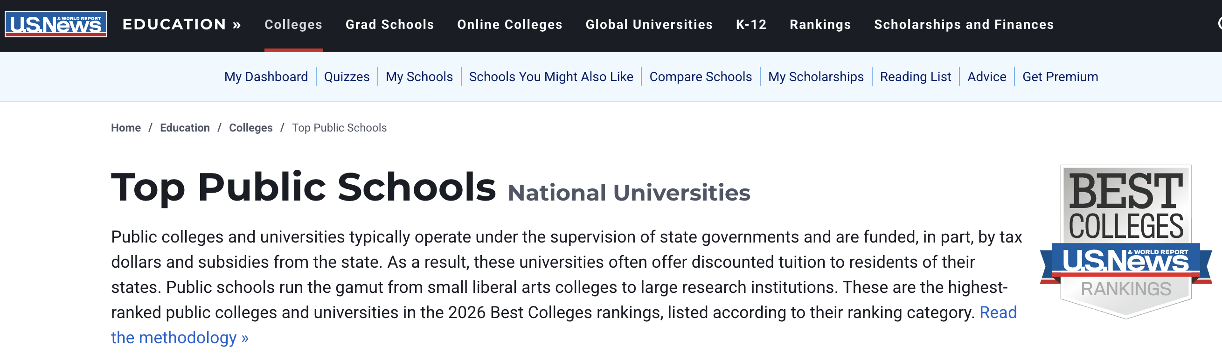View Schools You Might Also Like
The image size is (1222, 361).
(x=550, y=76)
